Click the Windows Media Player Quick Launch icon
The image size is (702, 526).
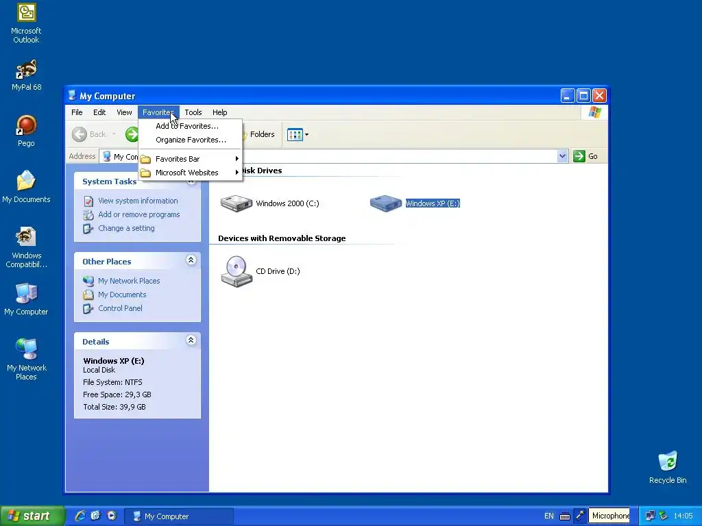point(112,516)
